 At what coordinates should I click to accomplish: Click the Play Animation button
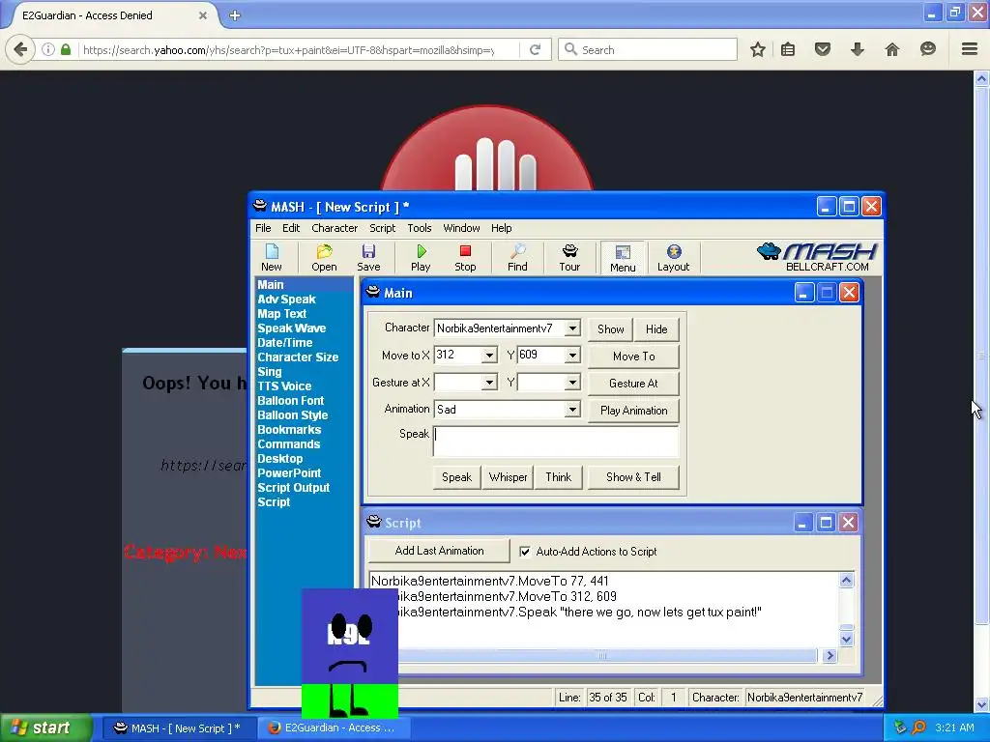(633, 411)
